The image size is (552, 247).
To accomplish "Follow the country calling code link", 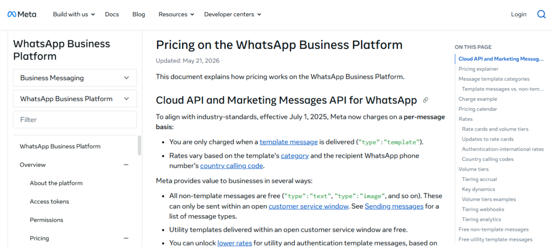I will (x=232, y=165).
